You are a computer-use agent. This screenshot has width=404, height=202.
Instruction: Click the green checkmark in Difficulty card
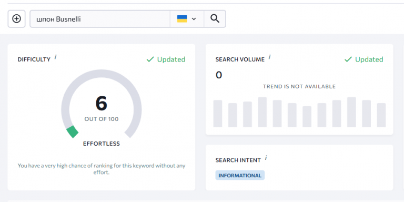point(150,59)
